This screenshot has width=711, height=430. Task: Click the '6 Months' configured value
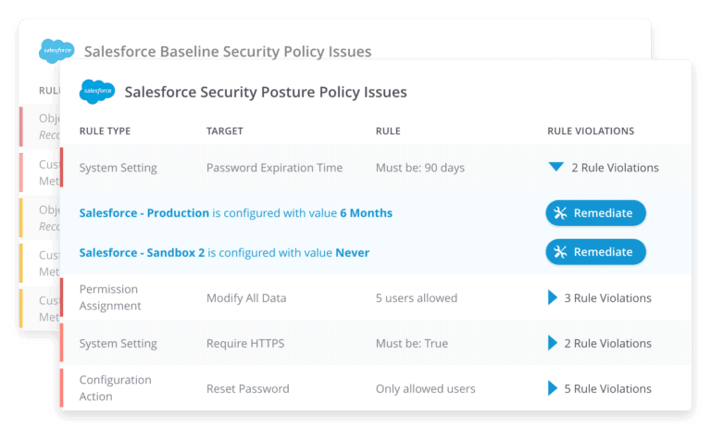click(366, 213)
